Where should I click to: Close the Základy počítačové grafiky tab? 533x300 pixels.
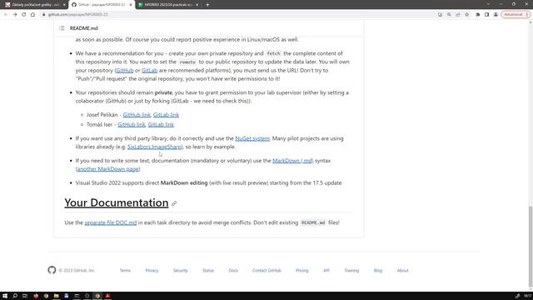[64, 5]
